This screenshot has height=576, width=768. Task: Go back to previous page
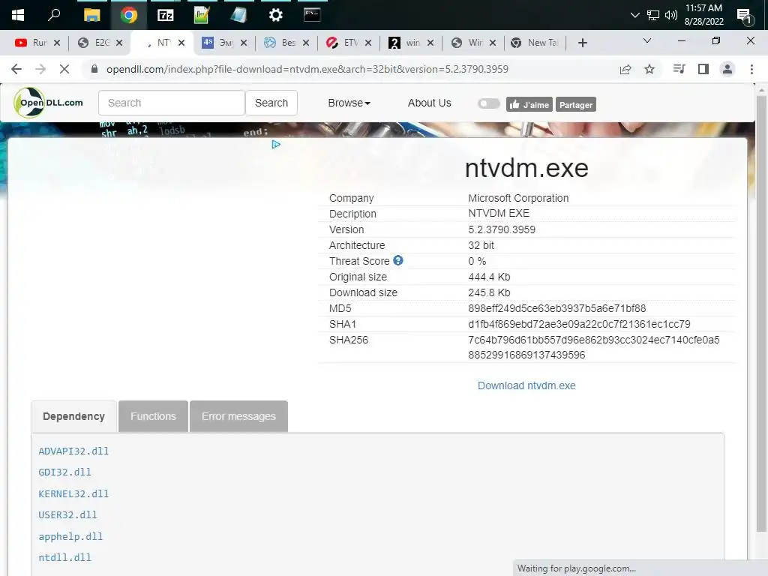(16, 69)
